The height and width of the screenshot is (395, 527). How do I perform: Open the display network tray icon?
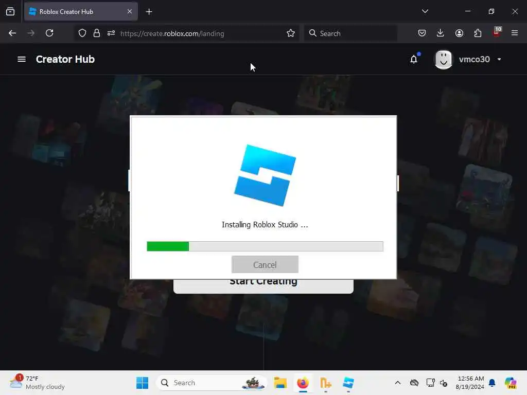tap(430, 383)
